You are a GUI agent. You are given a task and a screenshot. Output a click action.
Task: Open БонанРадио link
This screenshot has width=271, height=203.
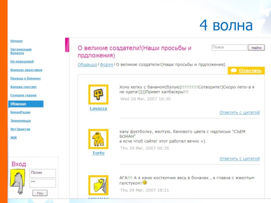tap(20, 112)
